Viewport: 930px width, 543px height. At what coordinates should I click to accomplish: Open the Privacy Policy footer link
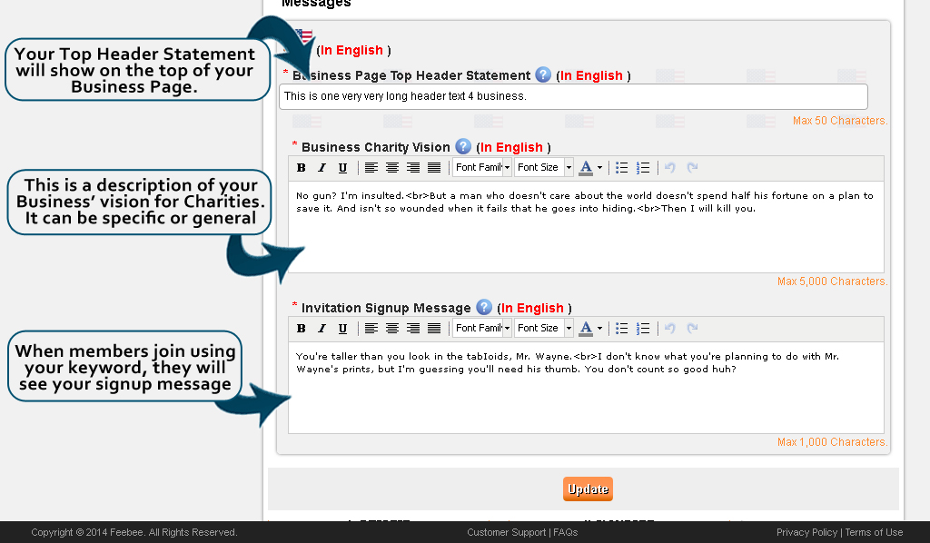tap(806, 533)
